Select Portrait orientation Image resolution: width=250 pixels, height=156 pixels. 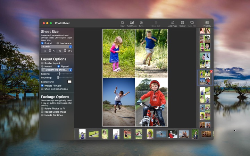pos(42,43)
